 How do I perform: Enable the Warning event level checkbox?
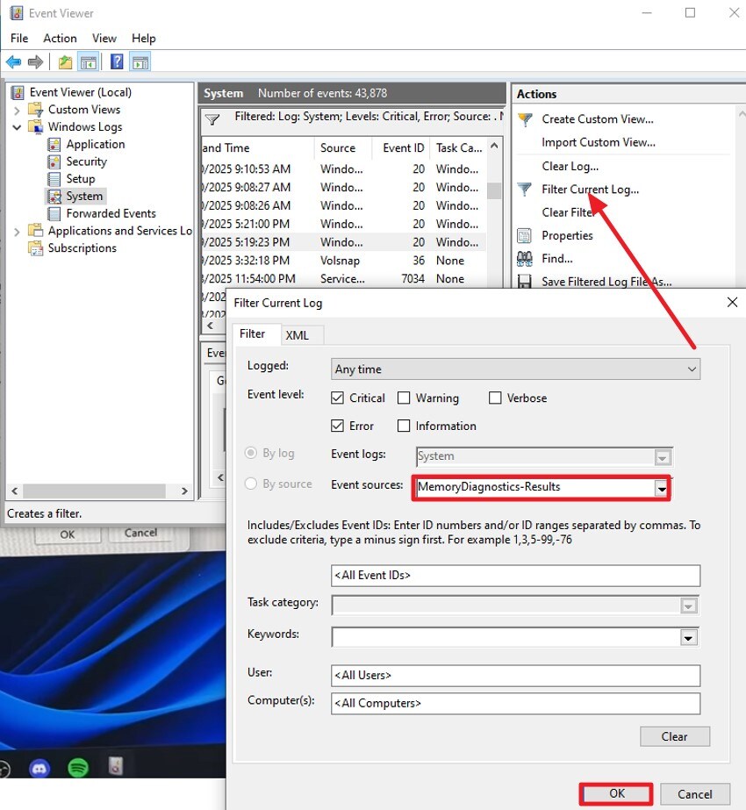[405, 398]
